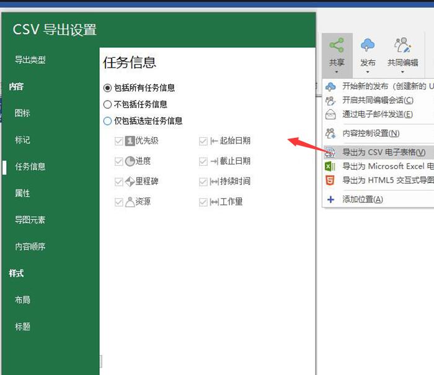This screenshot has width=434, height=375.
Task: Click the progress pie icon beside 进度
Action: pyautogui.click(x=130, y=161)
